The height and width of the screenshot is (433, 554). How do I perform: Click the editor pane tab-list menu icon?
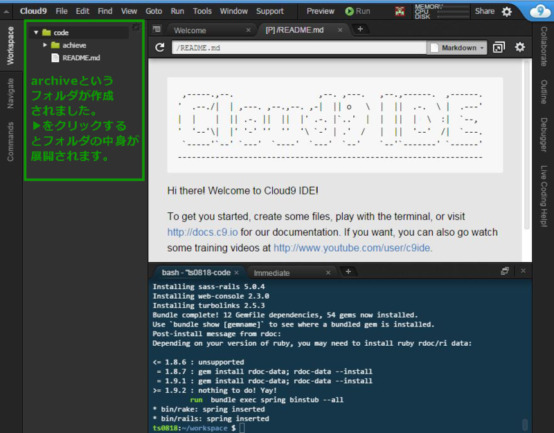click(157, 29)
